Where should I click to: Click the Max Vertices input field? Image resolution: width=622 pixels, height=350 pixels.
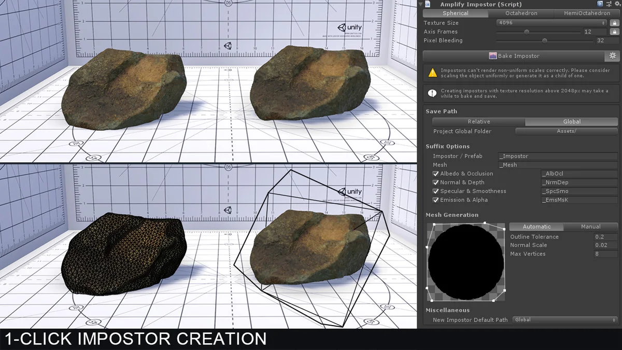tap(605, 254)
